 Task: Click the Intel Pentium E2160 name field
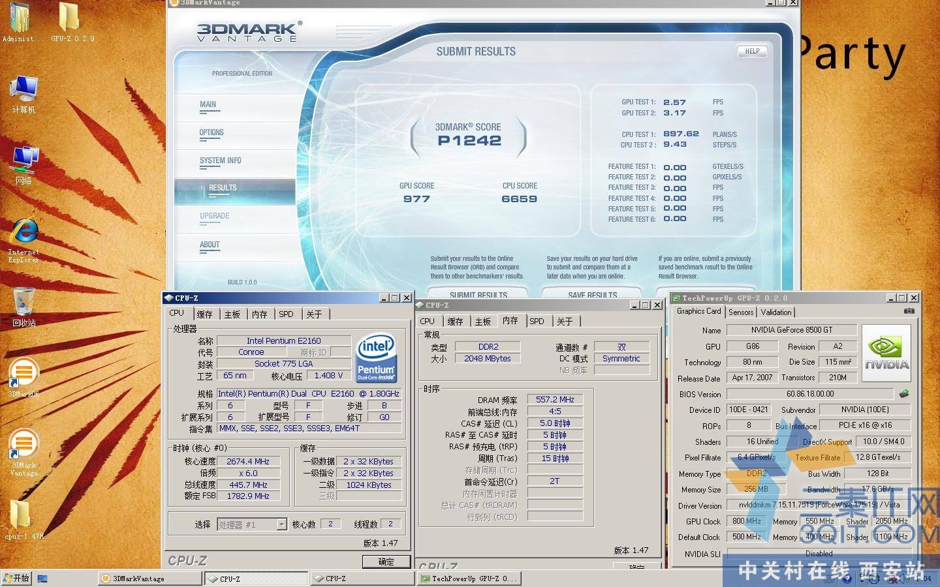(x=284, y=340)
